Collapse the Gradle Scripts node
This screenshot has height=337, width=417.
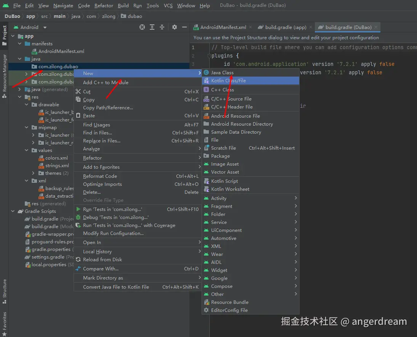[13, 211]
